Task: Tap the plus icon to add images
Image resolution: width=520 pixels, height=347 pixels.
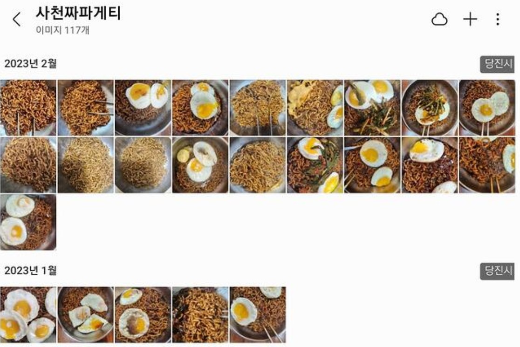Action: point(470,19)
